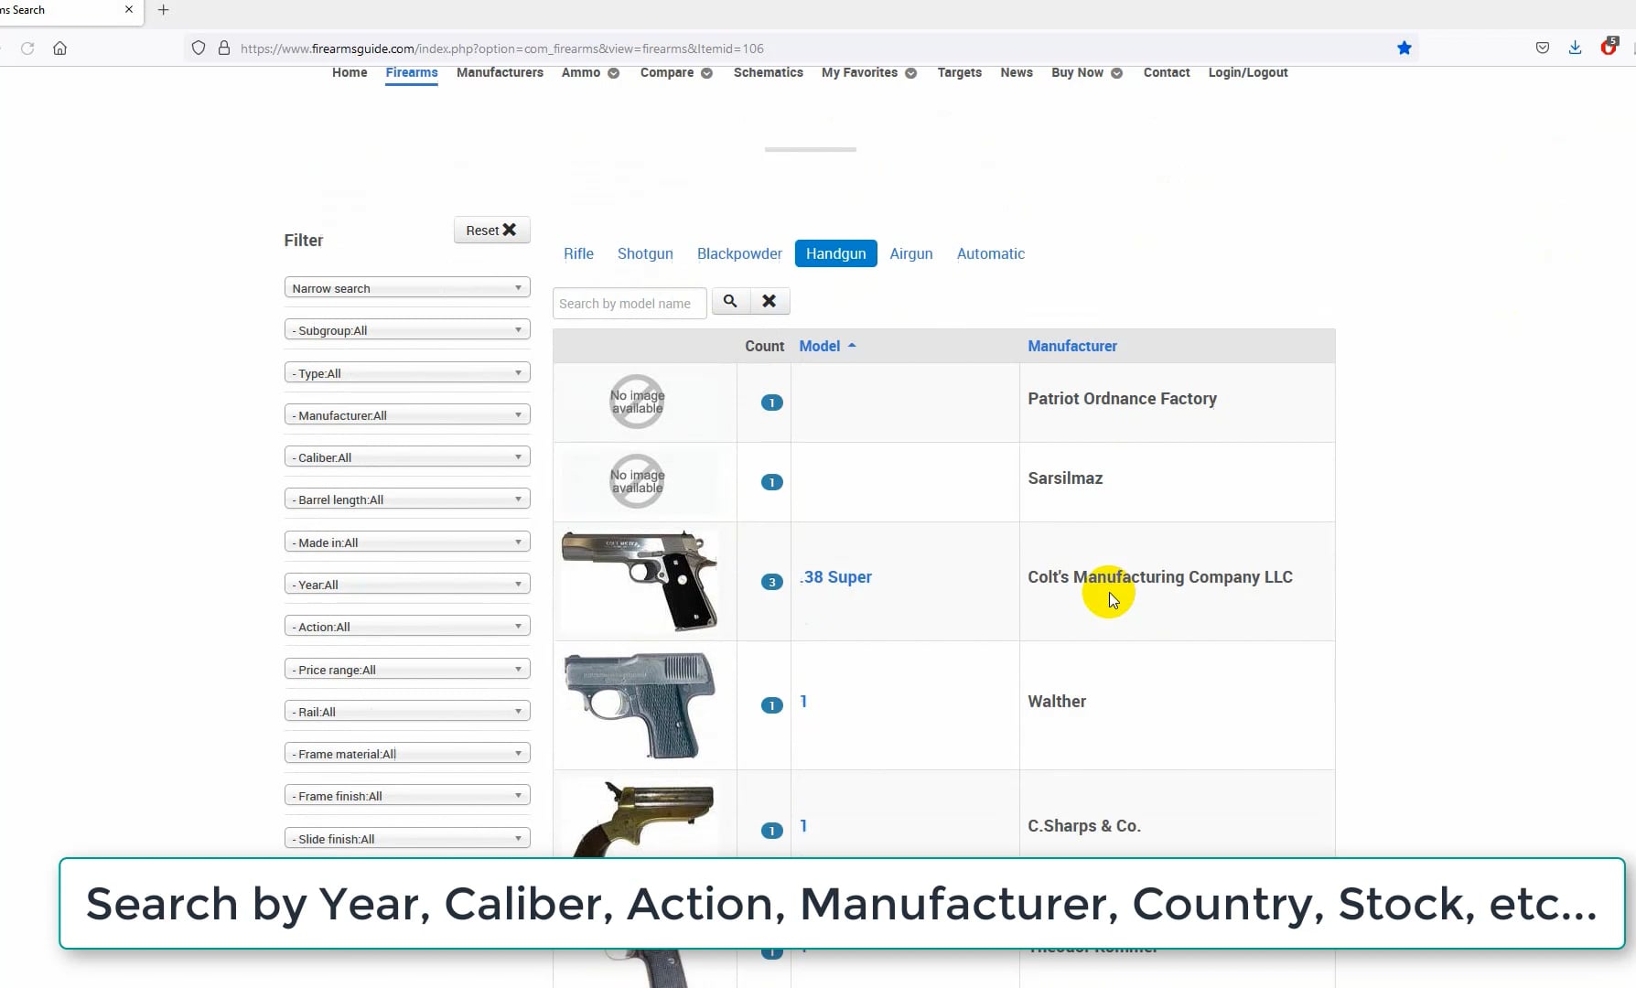The height and width of the screenshot is (988, 1636).
Task: Open the Year filter dropdown
Action: (407, 585)
